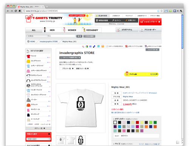Choose the red body color swatch
Viewport: 189px width, 146px height.
(137, 123)
